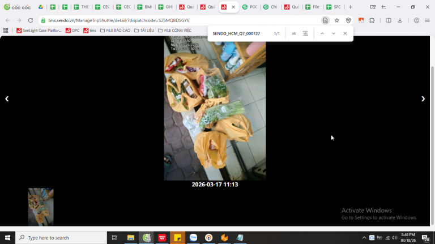
Task: Switch to the POC tab
Action: pyautogui.click(x=250, y=7)
